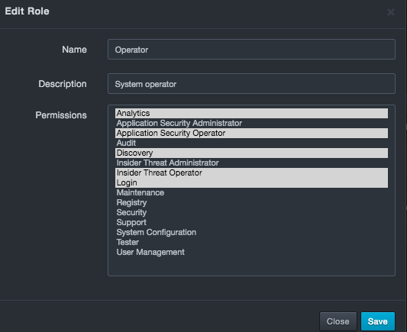The image size is (407, 332).
Task: Deselect the Analytics permission
Action: point(251,114)
